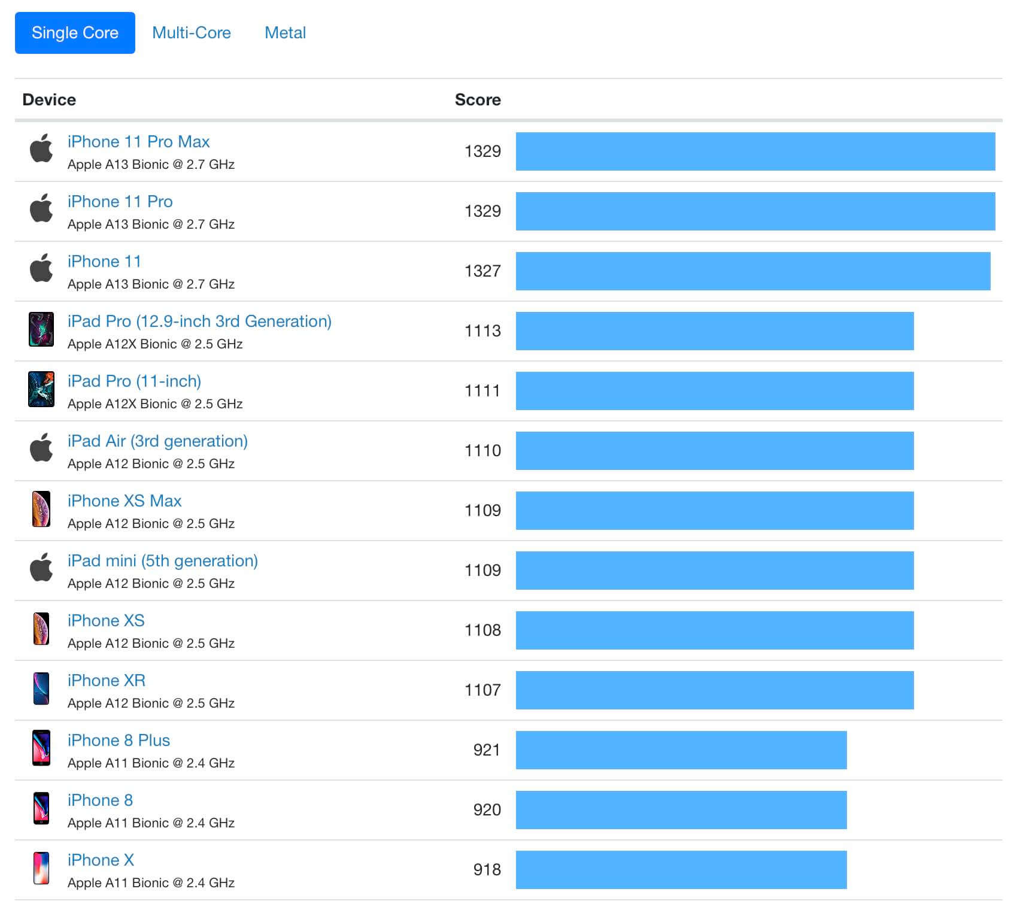Open the Metal benchmark tab

point(285,33)
